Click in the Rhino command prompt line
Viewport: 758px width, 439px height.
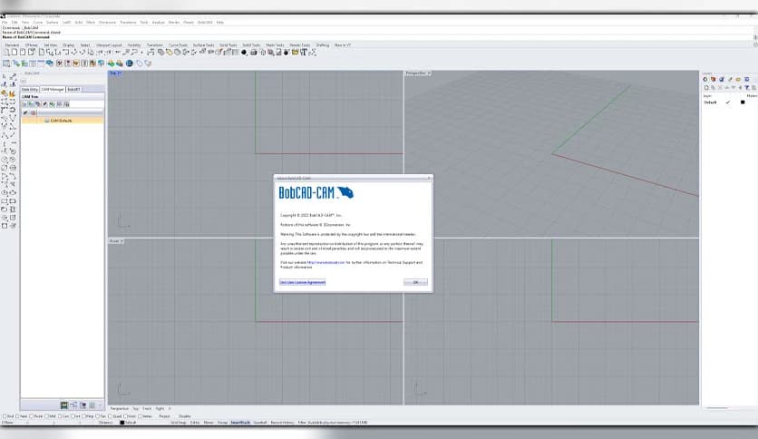click(377, 37)
